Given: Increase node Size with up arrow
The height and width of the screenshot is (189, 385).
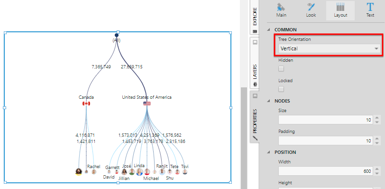Looking at the screenshot, I should [x=377, y=118].
